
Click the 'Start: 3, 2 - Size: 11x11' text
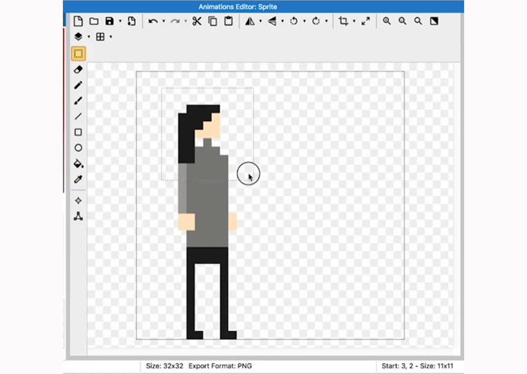(x=417, y=366)
